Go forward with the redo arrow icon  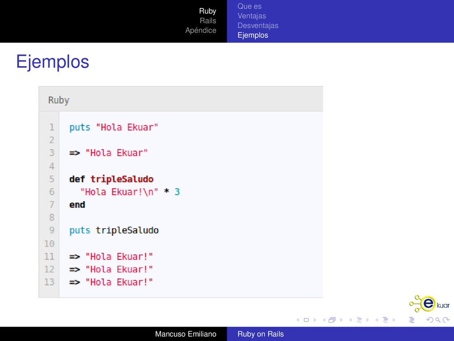point(446,320)
